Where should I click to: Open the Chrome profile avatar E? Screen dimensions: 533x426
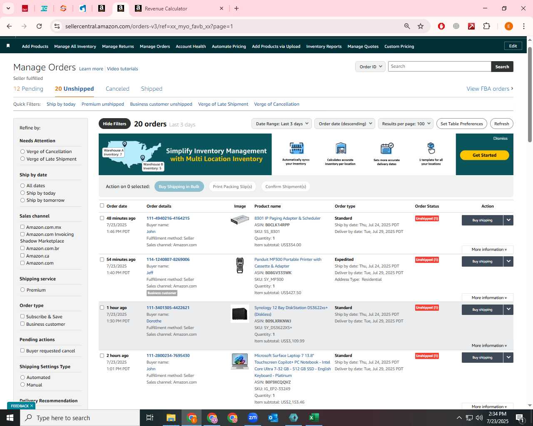508,26
